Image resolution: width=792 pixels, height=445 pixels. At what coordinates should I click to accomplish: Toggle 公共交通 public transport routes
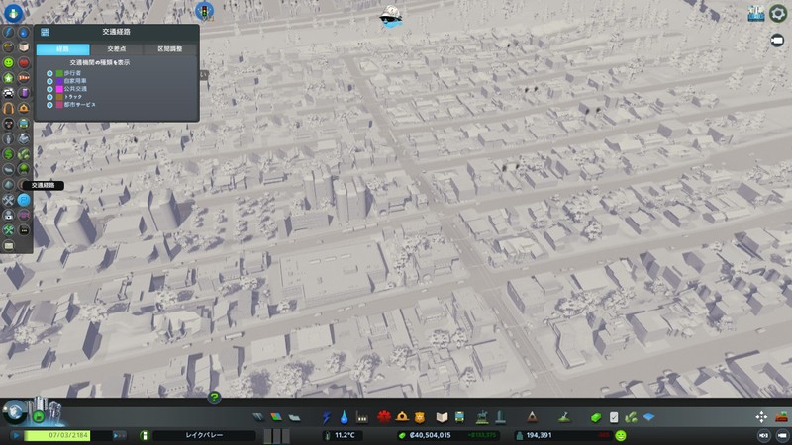coord(49,88)
